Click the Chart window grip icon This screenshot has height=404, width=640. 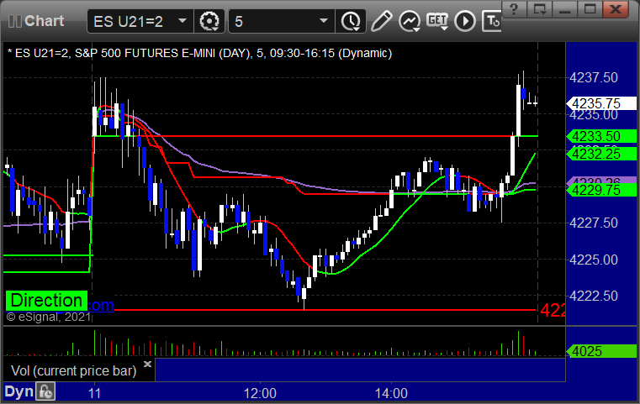(x=14, y=21)
